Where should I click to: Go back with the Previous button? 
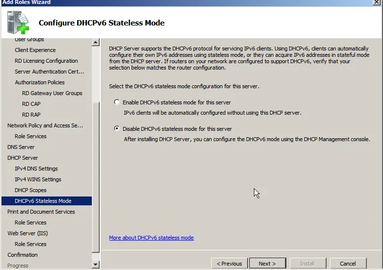[229, 263]
